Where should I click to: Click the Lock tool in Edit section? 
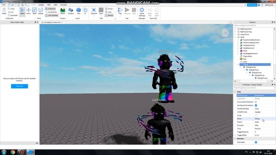(108, 12)
